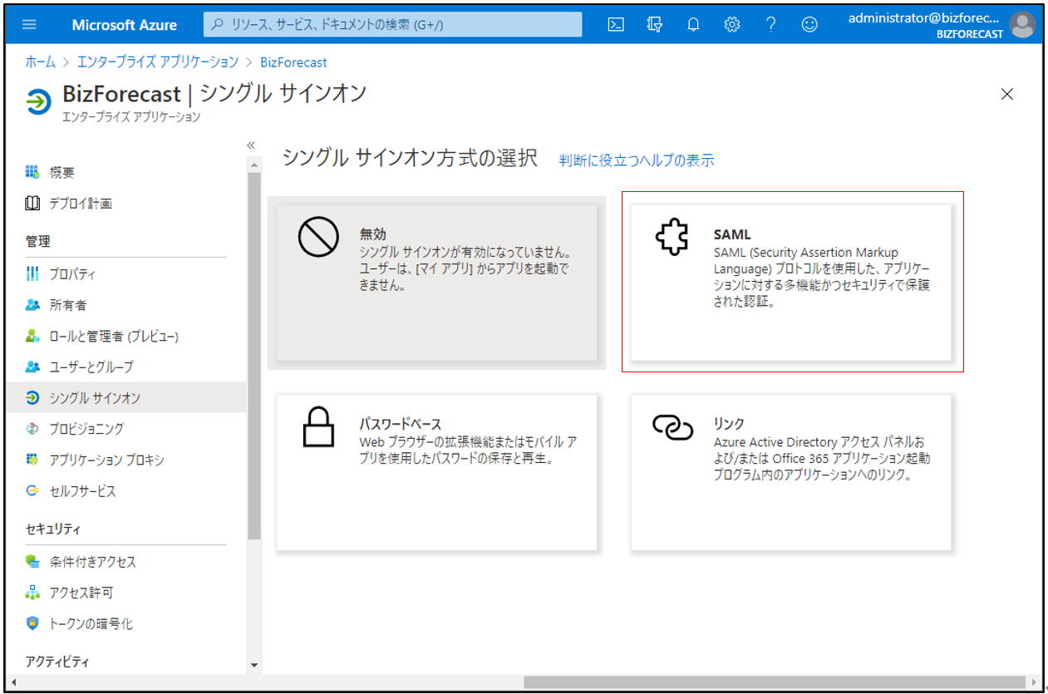Navigate to エンタープライズ アプリケーション breadcrumb
1048x694 pixels.
157,62
